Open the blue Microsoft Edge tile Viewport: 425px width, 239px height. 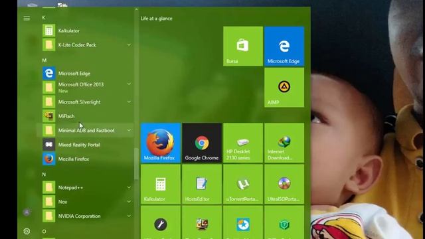tap(284, 46)
